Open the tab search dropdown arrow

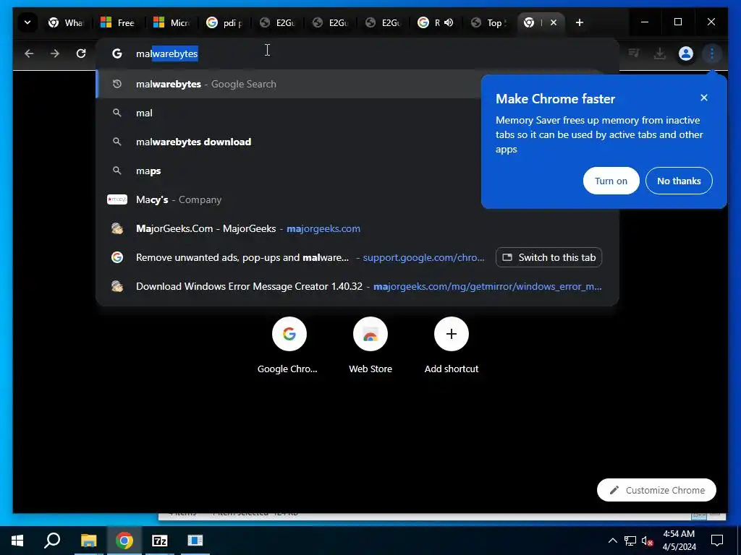27,22
